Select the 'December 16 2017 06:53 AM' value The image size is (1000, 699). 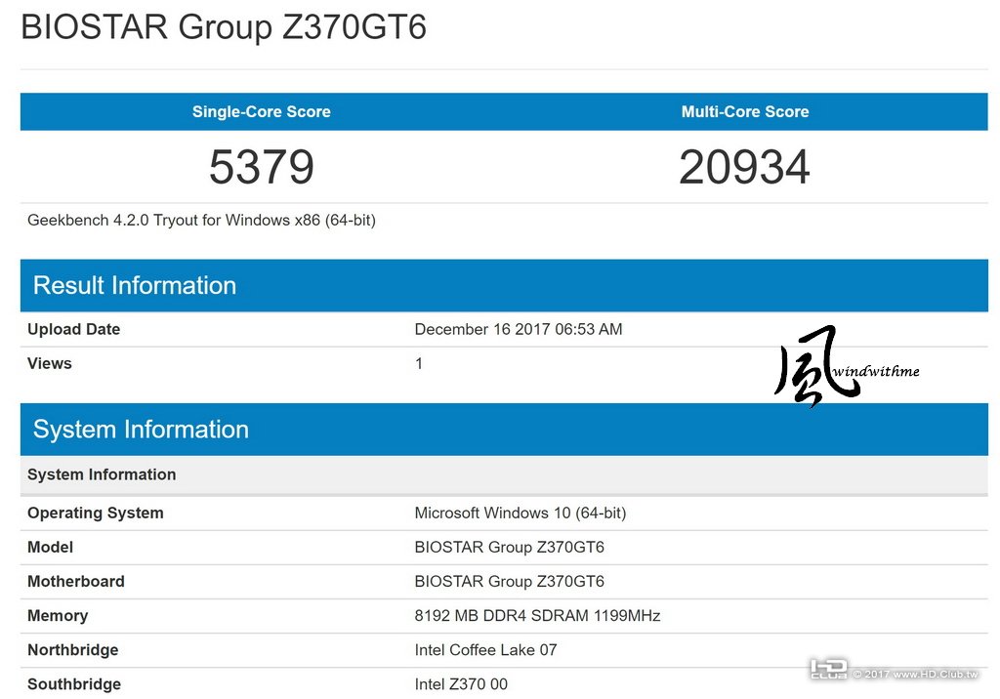(x=519, y=329)
